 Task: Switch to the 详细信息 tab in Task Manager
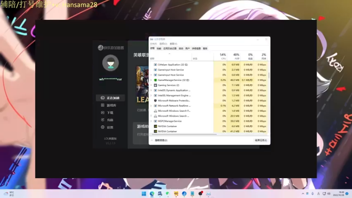[x=196, y=48]
